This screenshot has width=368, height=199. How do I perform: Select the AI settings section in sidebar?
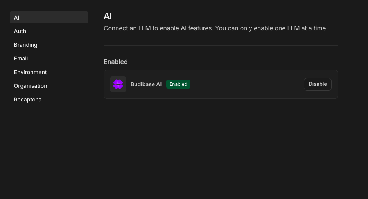click(x=49, y=17)
